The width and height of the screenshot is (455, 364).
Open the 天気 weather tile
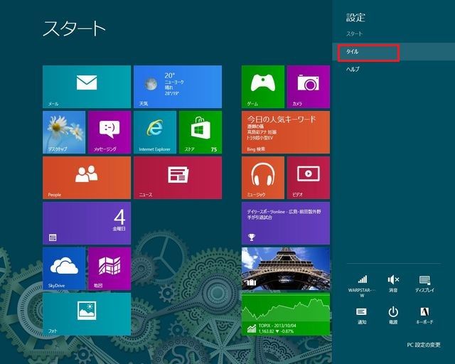click(178, 87)
